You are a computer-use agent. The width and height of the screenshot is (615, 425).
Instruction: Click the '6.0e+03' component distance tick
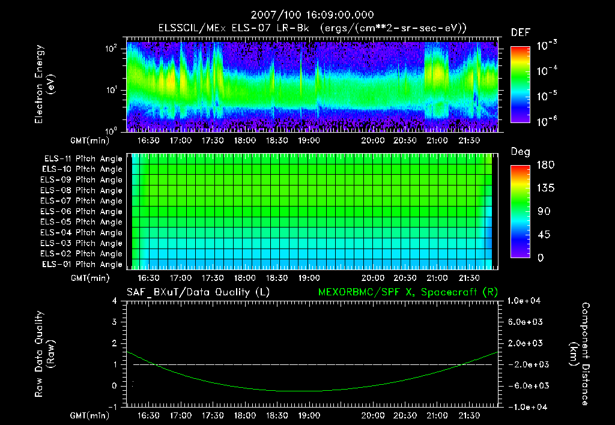[x=526, y=322]
